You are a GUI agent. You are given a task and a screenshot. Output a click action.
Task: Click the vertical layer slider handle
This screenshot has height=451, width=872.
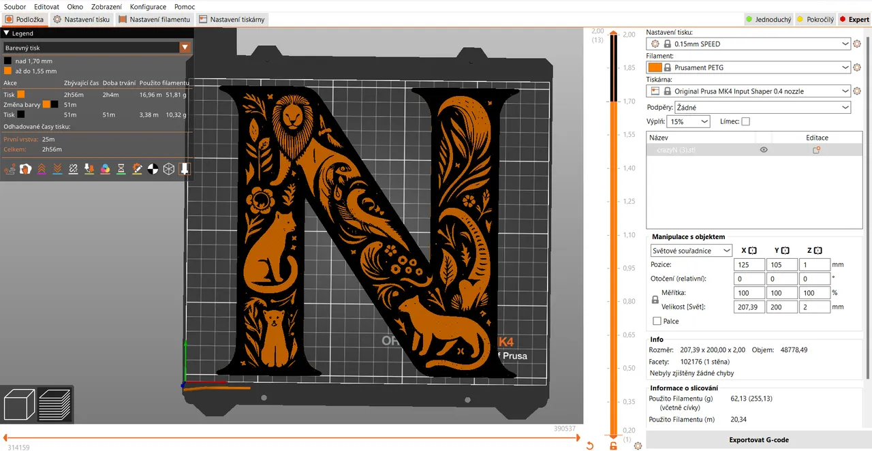coord(612,33)
